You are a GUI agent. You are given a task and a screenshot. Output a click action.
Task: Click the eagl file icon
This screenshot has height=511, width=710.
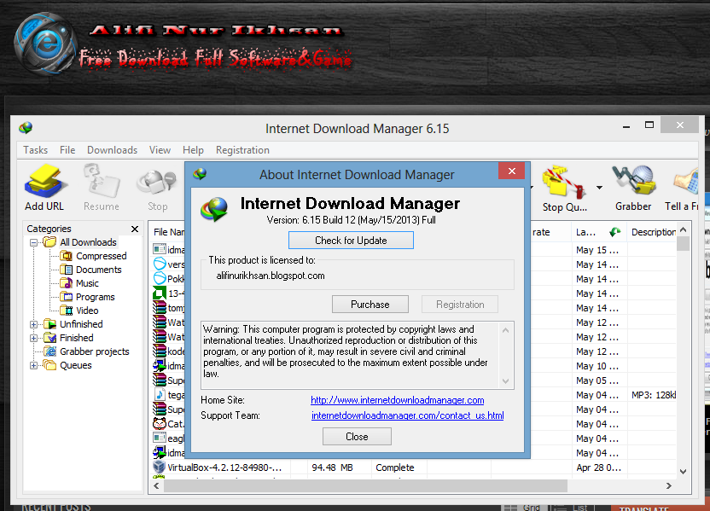coord(160,438)
